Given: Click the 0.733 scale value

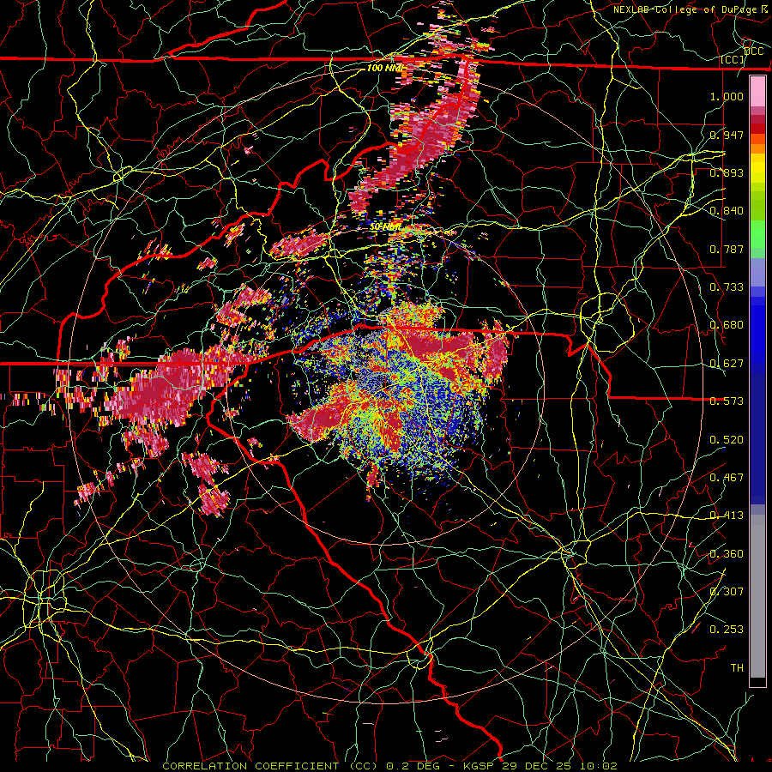Looking at the screenshot, I should coord(727,287).
